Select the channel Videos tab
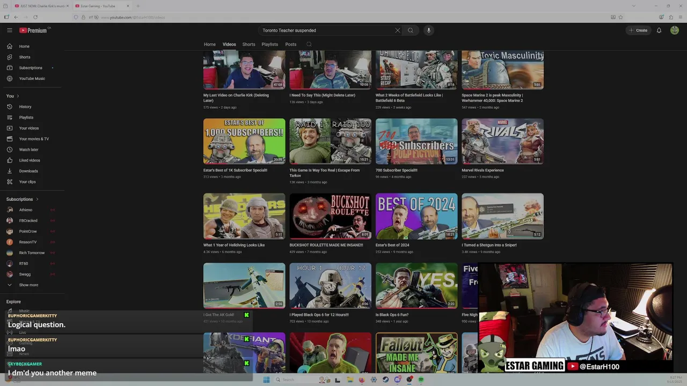687x386 pixels. (x=229, y=44)
